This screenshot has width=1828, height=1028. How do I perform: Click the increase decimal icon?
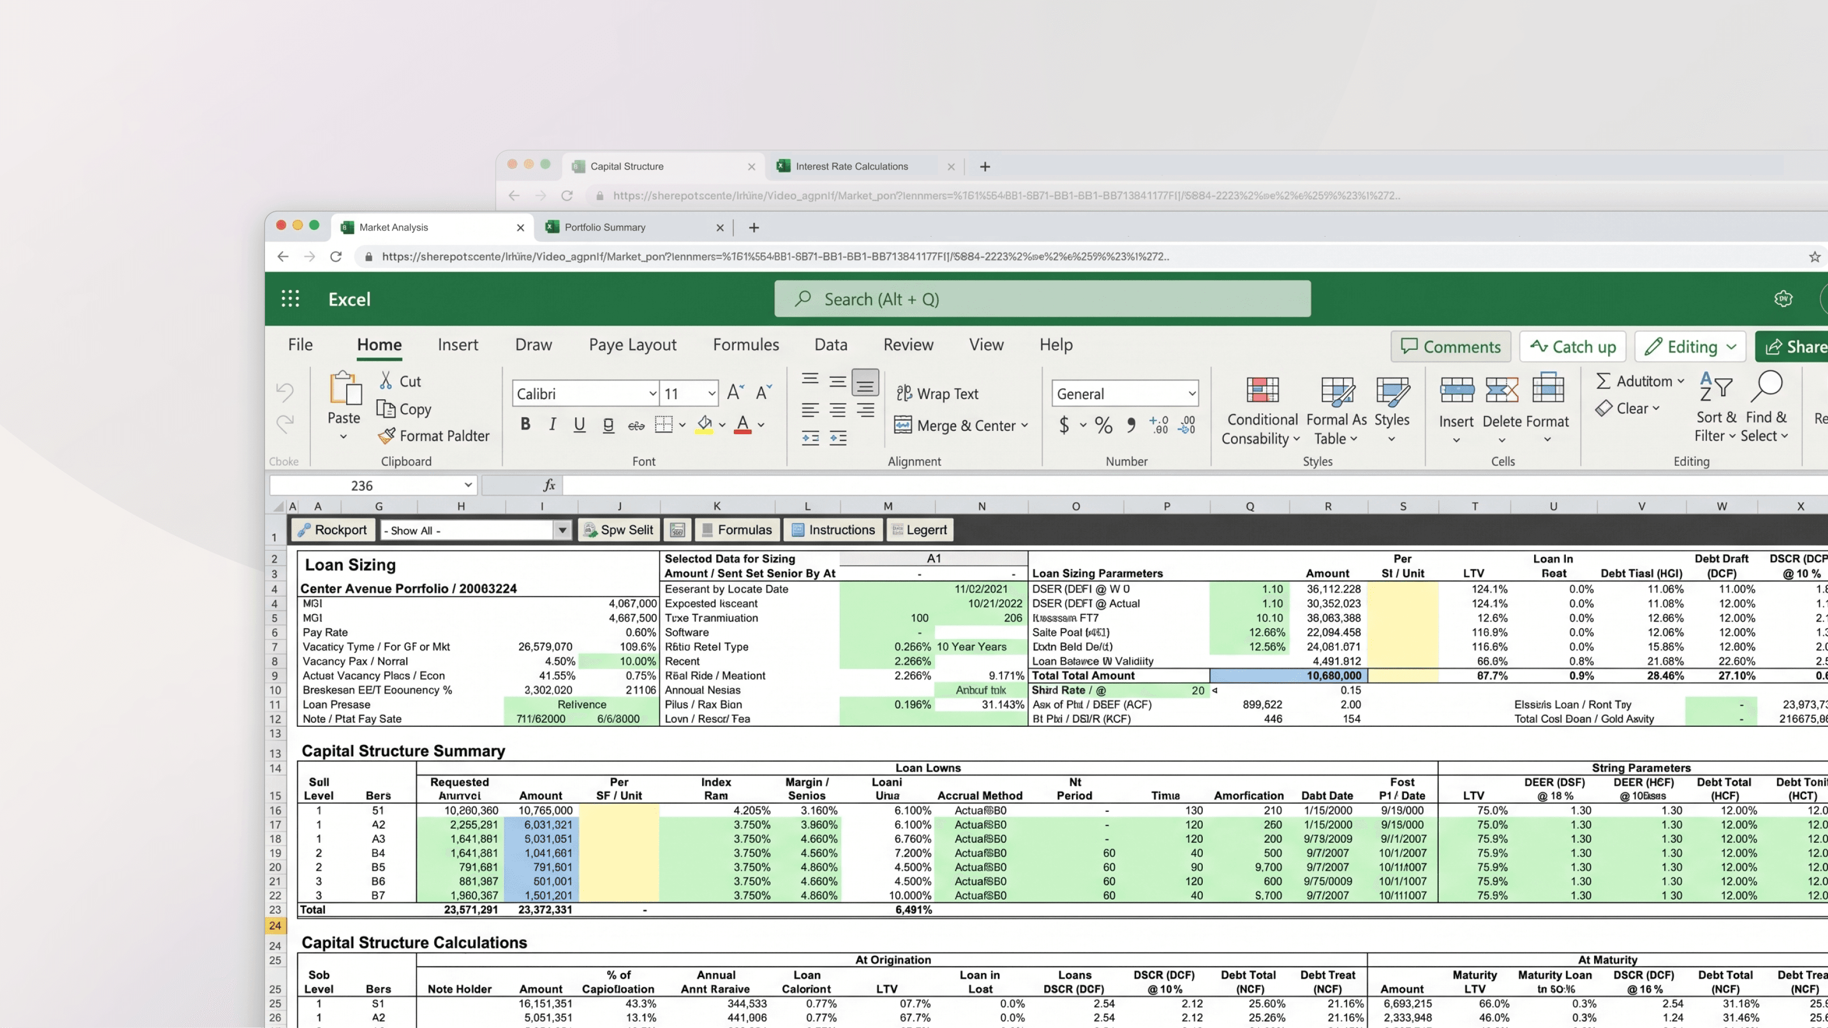[1159, 425]
